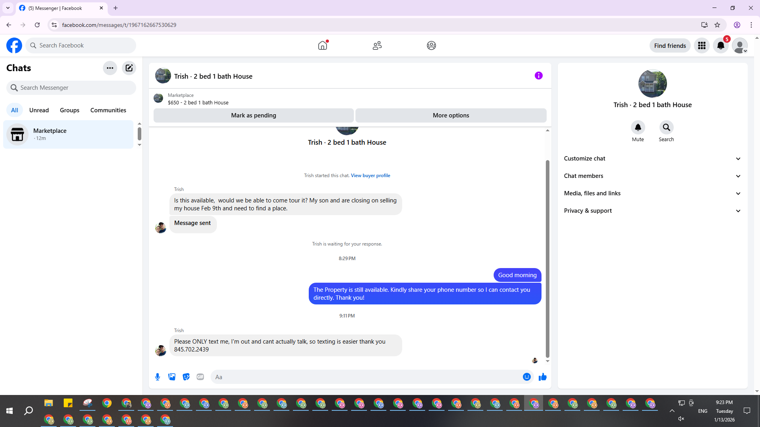This screenshot has height=427, width=760.
Task: Open the GIF picker
Action: coord(200,377)
